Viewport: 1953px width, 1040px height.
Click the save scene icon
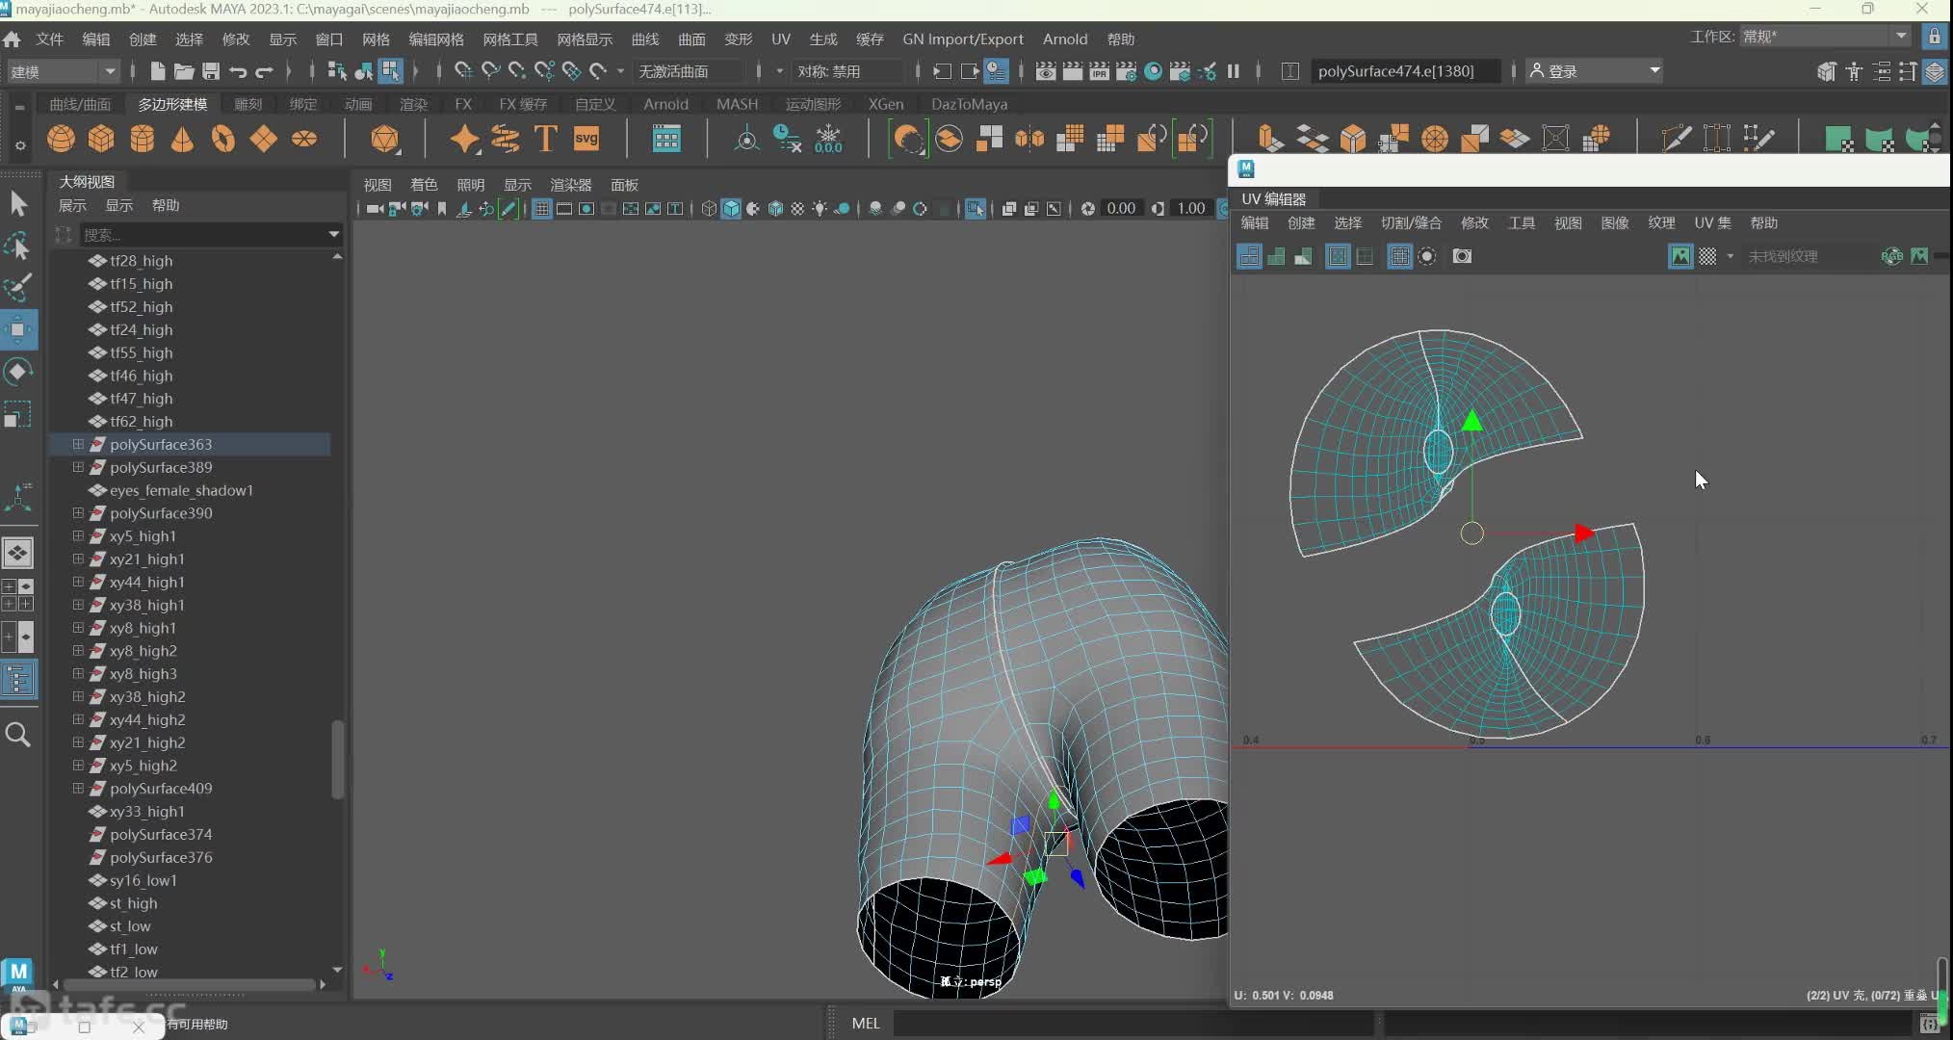(210, 71)
